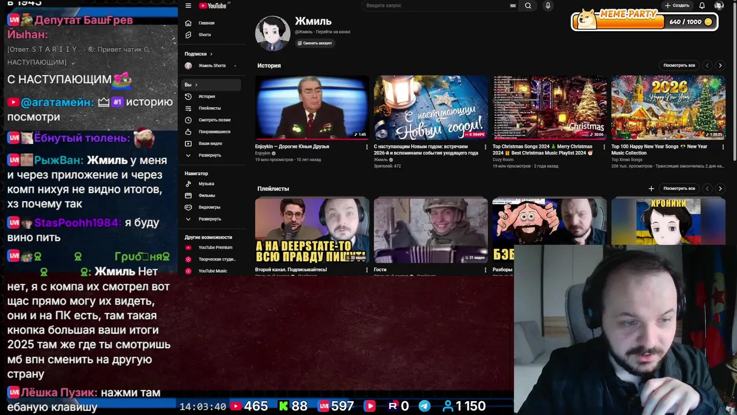Click Посмотреть все in История row
This screenshot has width=737, height=415.
point(679,65)
